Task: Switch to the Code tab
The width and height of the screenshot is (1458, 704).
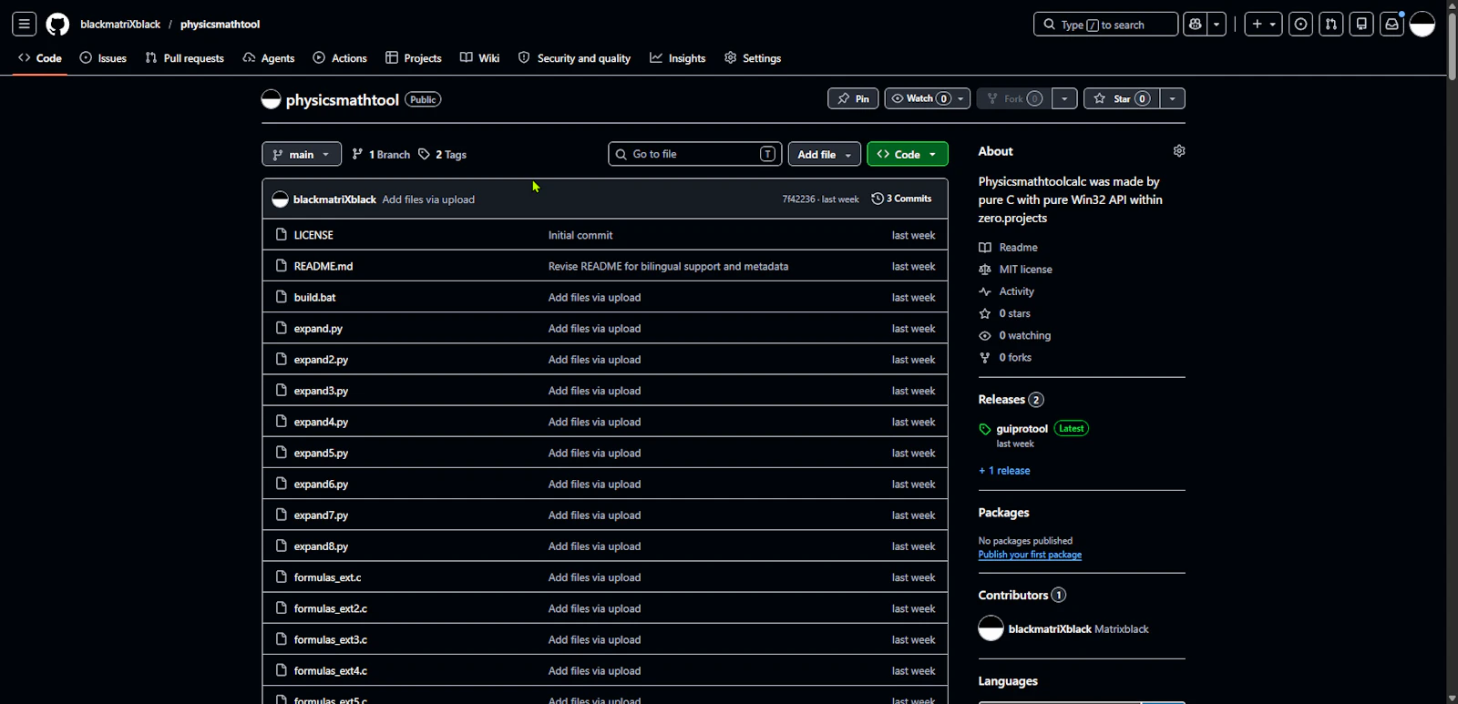Action: click(x=40, y=58)
